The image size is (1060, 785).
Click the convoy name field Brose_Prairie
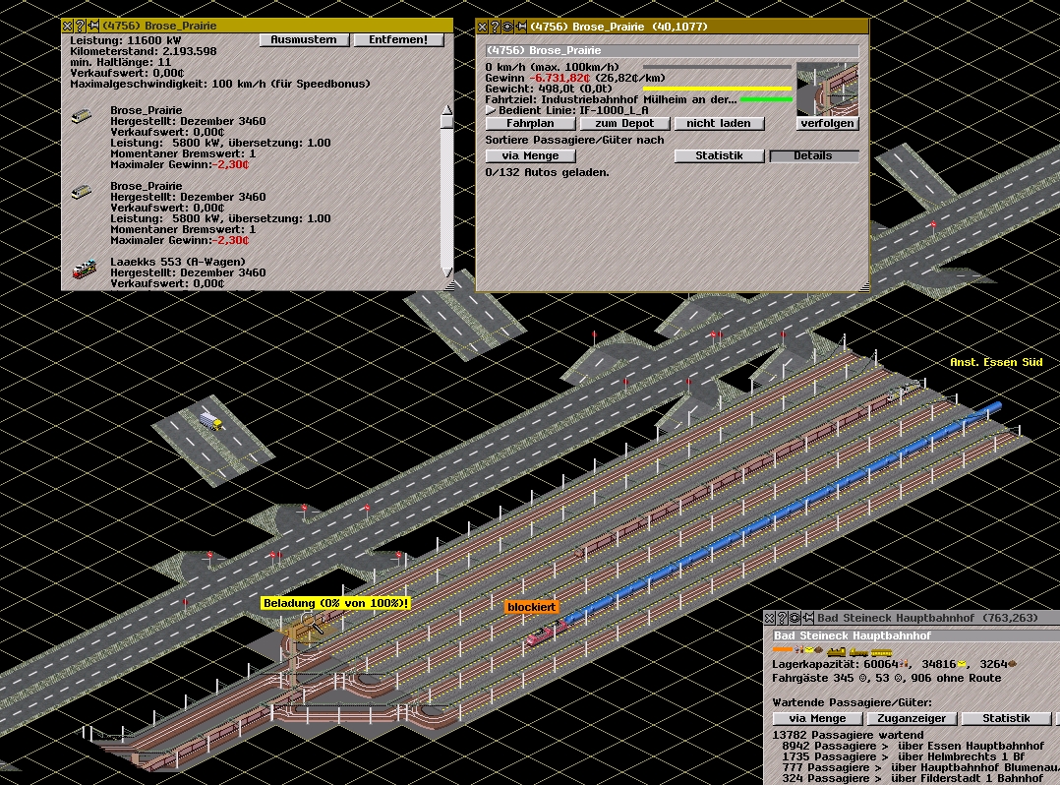[x=672, y=50]
